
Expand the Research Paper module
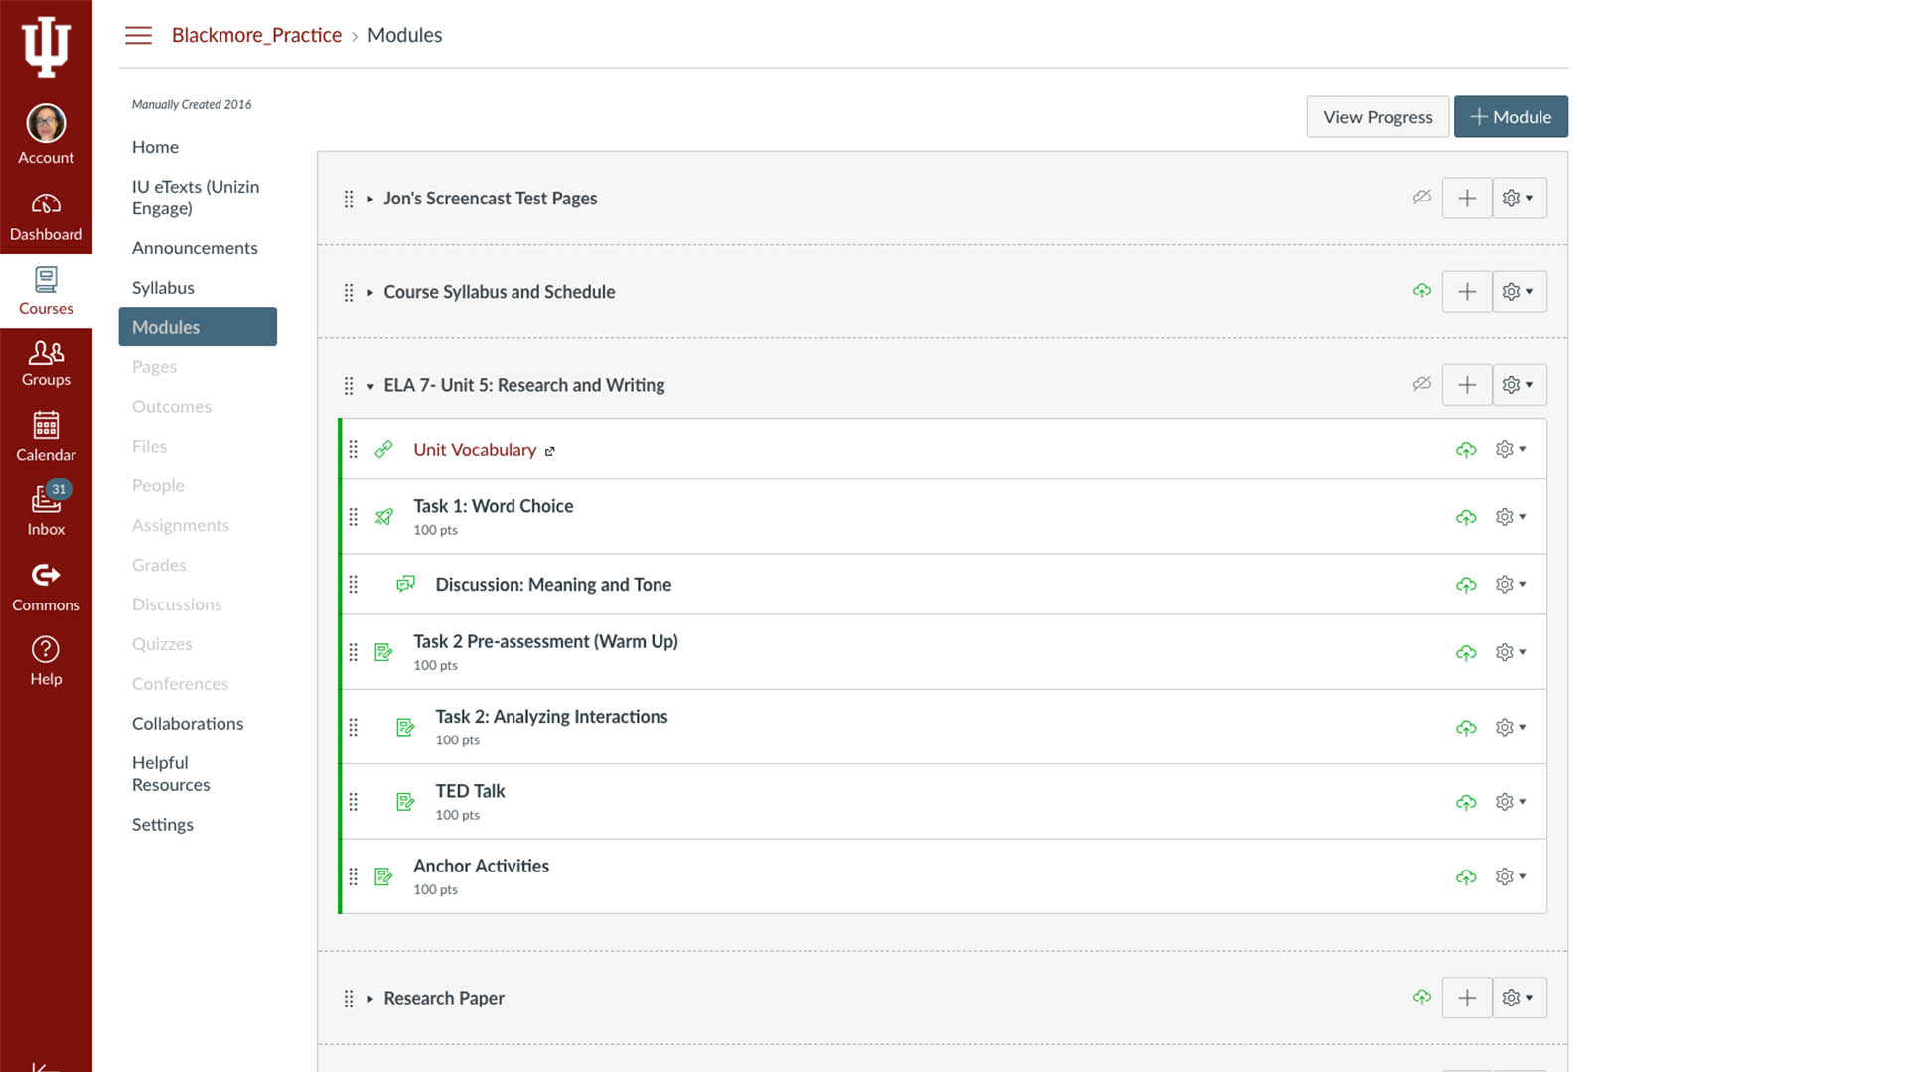pyautogui.click(x=370, y=998)
